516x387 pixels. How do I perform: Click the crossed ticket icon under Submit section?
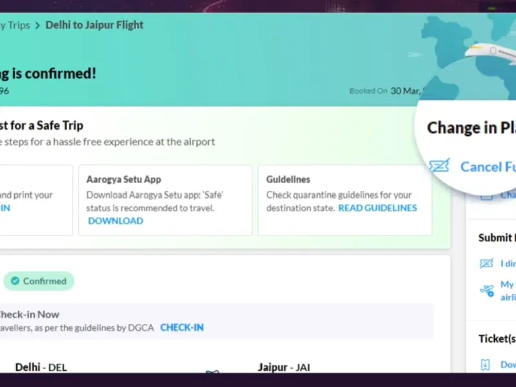point(486,263)
